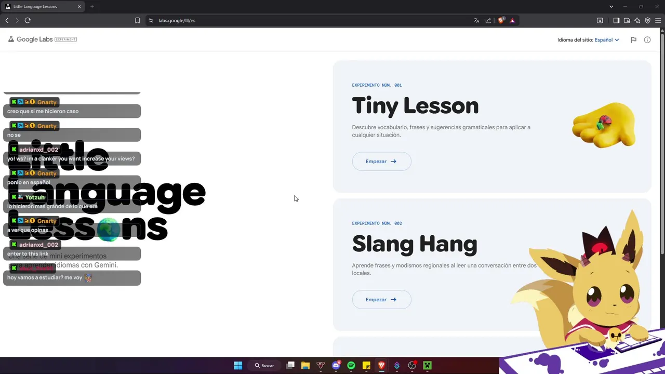Click the Yotzuh username in chat
The width and height of the screenshot is (665, 374).
click(x=35, y=197)
